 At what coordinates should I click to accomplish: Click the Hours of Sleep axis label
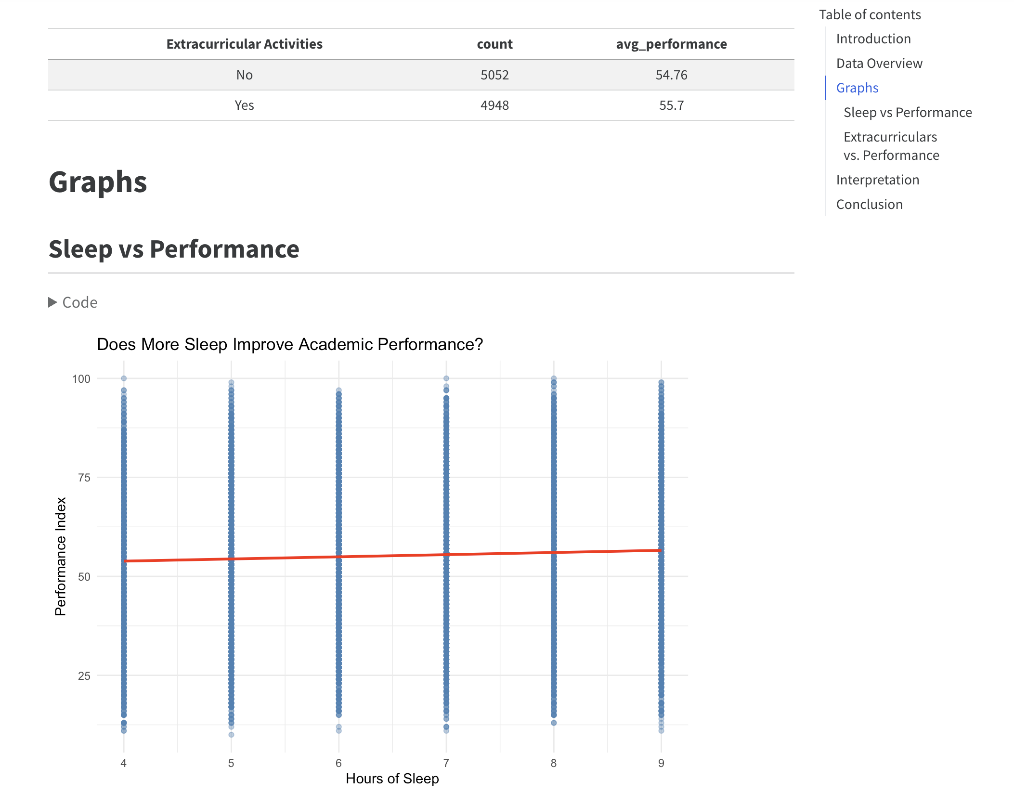392,779
